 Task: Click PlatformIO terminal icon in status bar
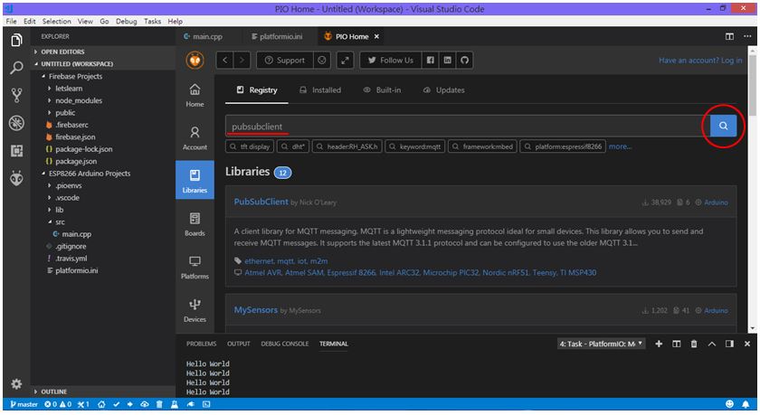[x=206, y=404]
